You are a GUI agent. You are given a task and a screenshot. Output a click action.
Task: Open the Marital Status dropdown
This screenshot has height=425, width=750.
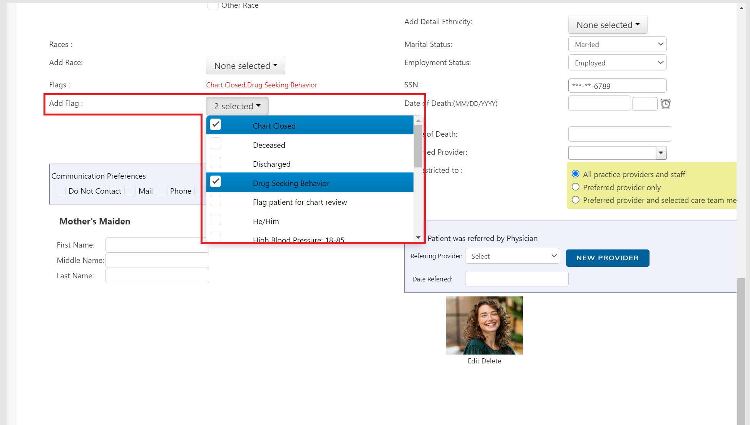click(617, 44)
